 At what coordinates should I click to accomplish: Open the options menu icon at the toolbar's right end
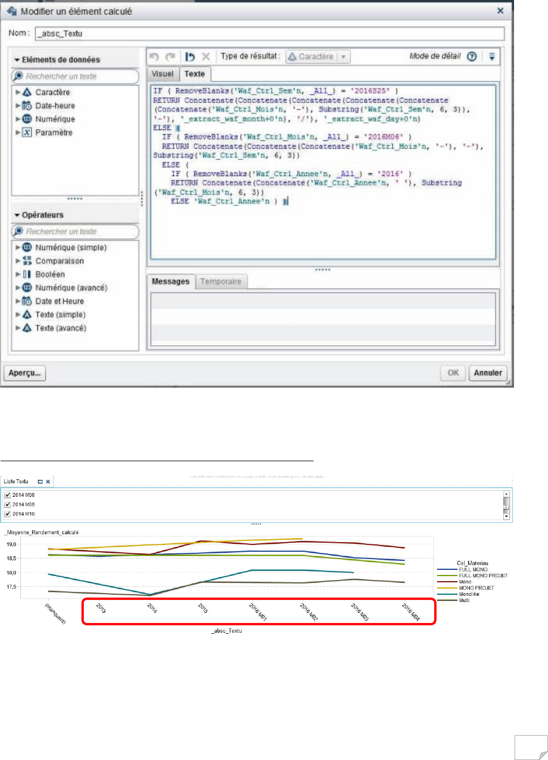(492, 57)
